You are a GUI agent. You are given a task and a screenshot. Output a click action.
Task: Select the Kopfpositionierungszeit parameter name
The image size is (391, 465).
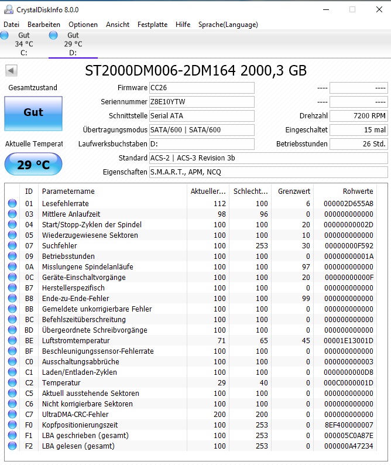pos(80,425)
